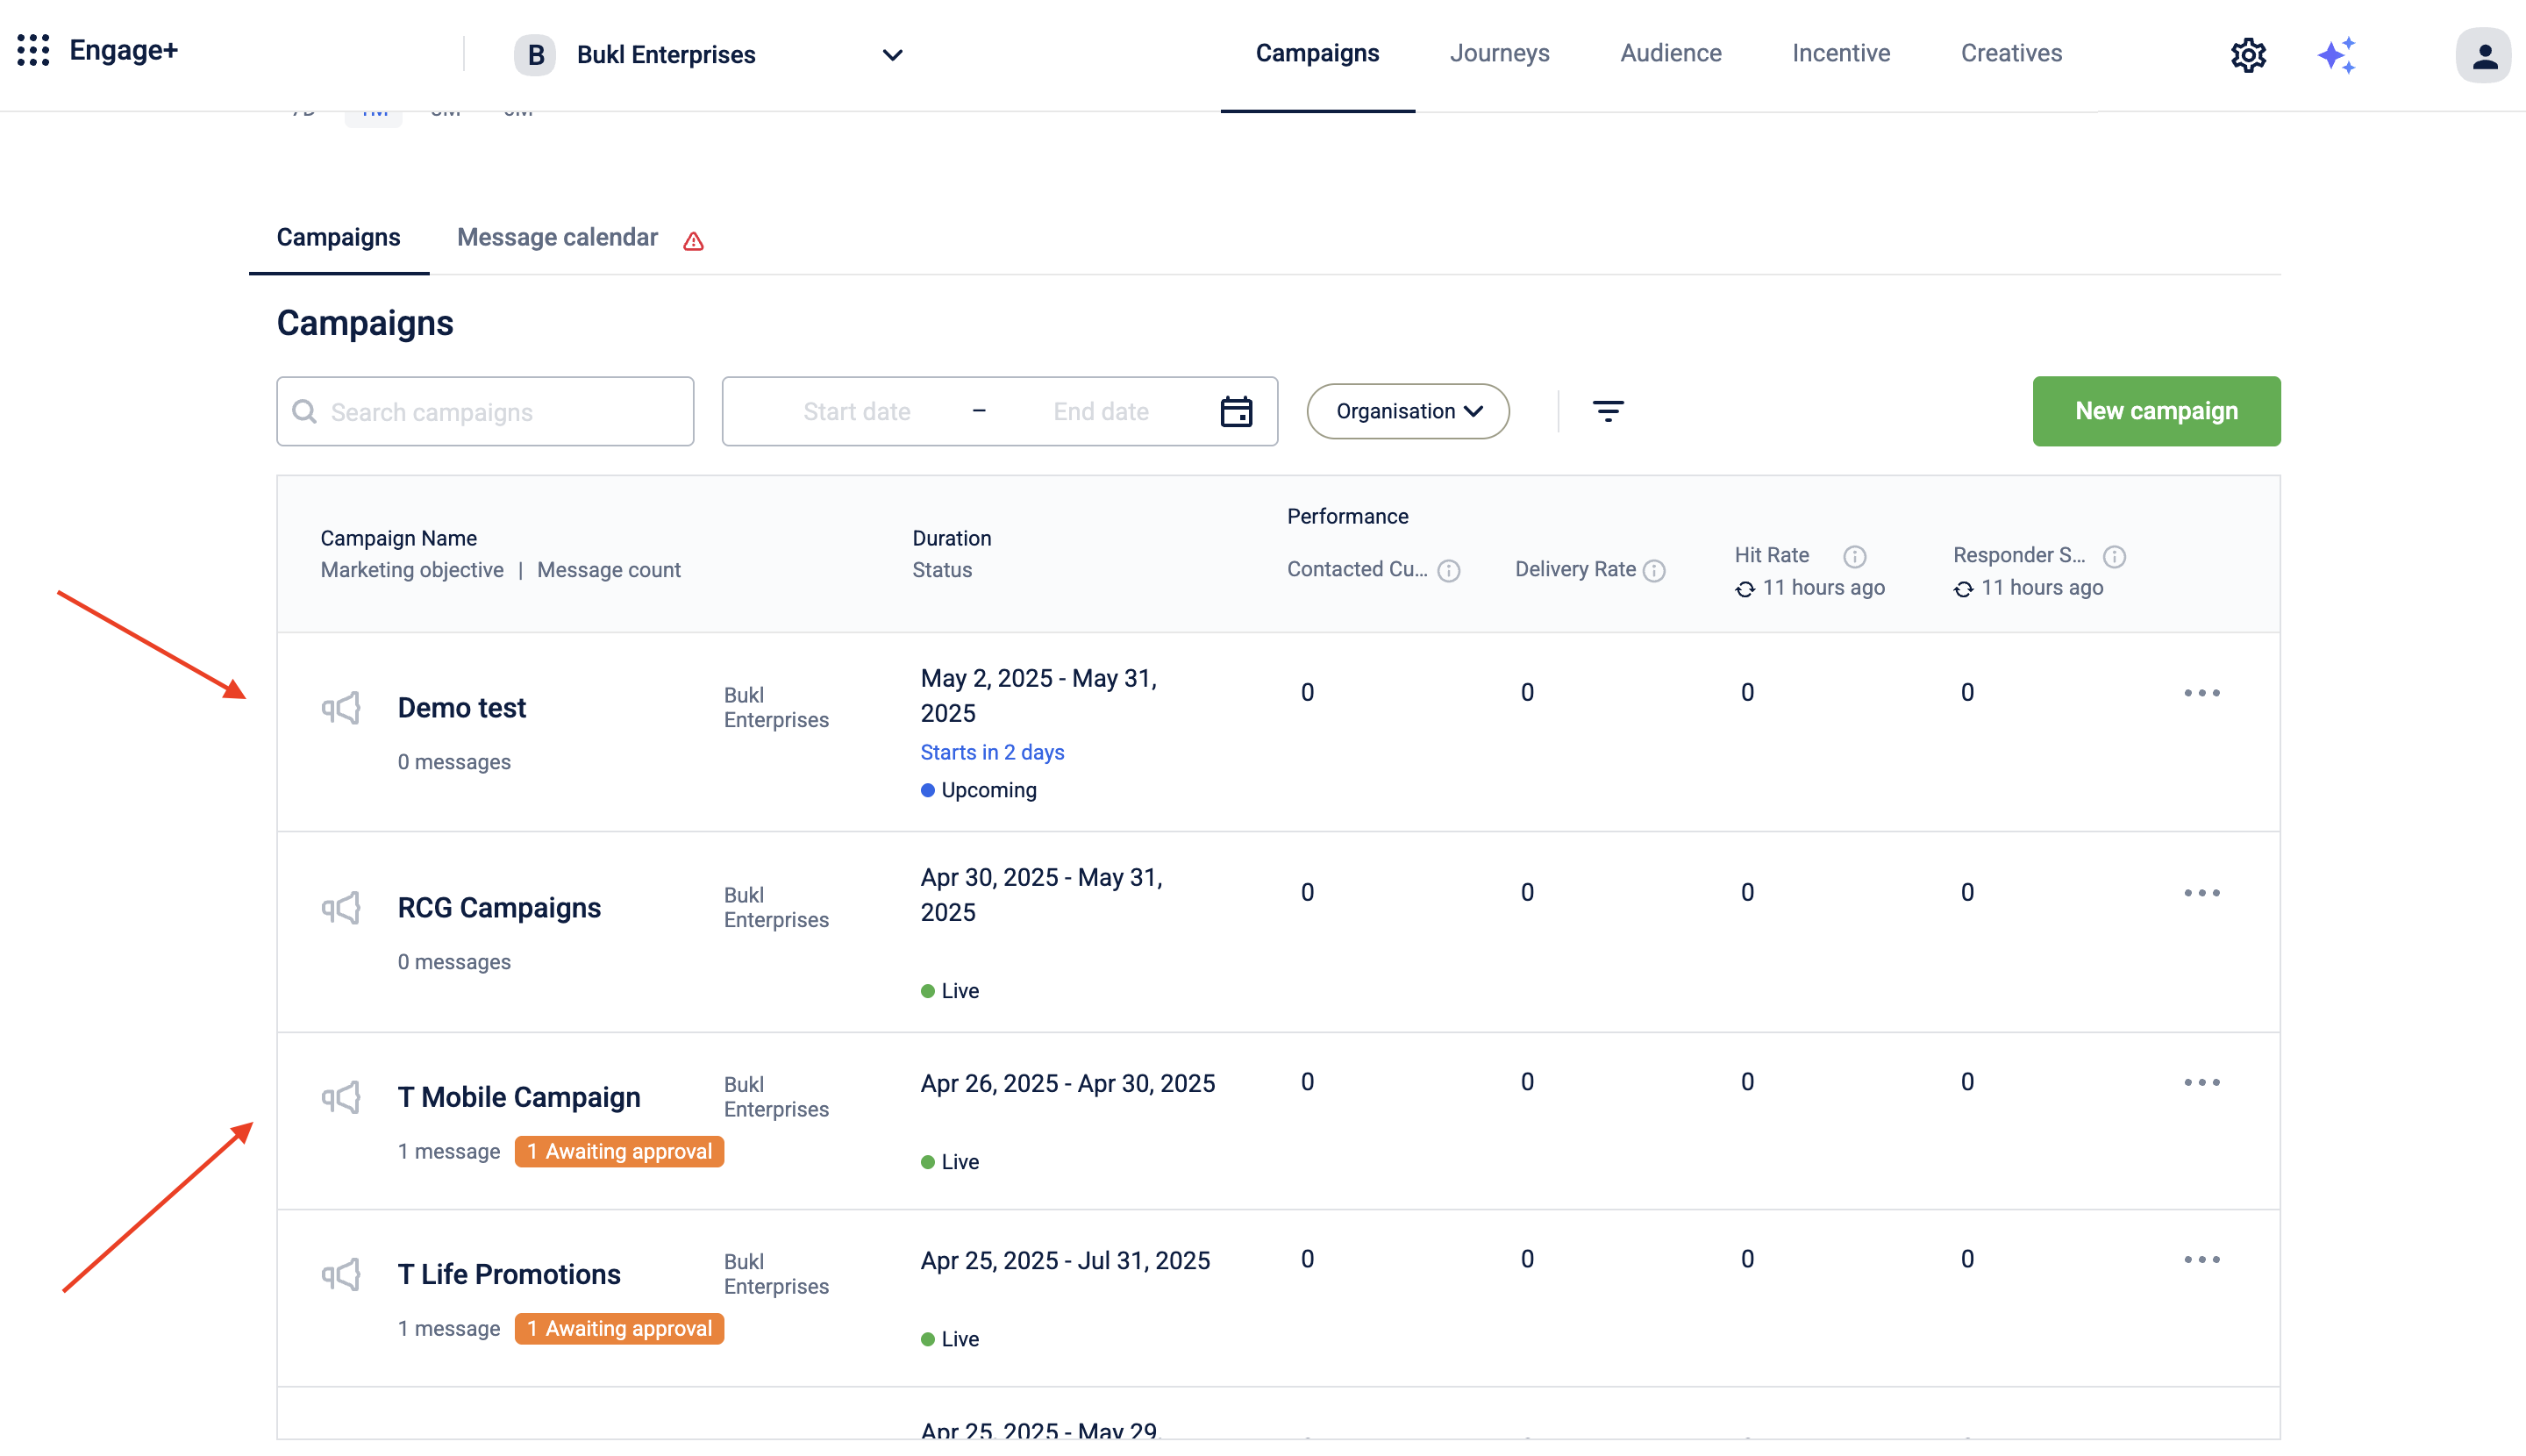
Task: Open settings gear icon
Action: coord(2247,54)
